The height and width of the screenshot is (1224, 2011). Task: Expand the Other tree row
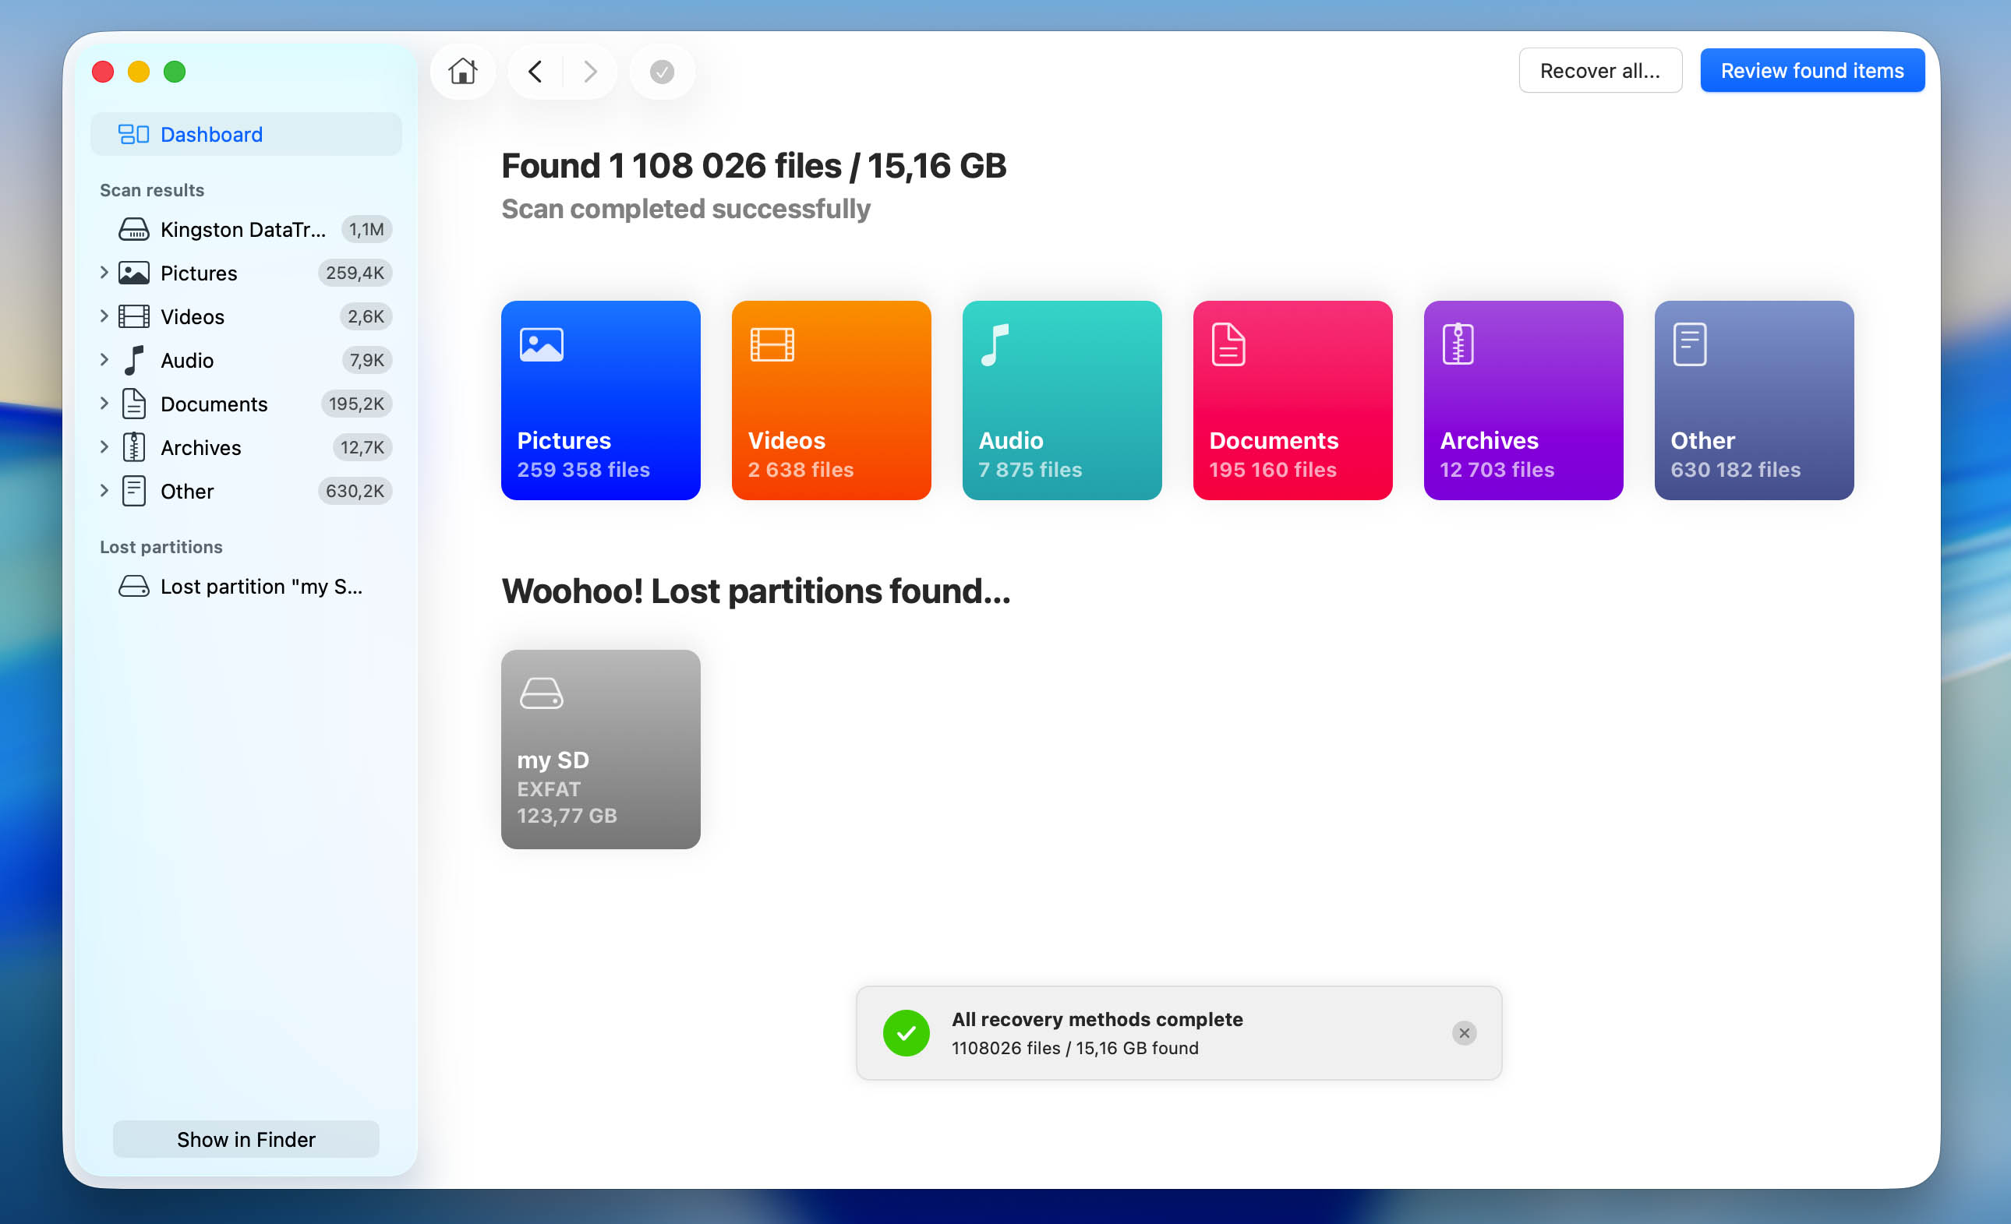tap(104, 490)
